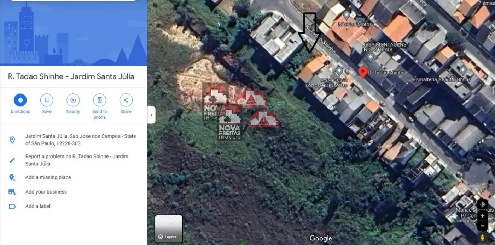Send location to phone icon
Image resolution: width=495 pixels, height=245 pixels.
[100, 100]
